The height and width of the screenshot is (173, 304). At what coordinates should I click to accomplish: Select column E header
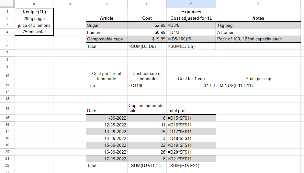[191, 4]
